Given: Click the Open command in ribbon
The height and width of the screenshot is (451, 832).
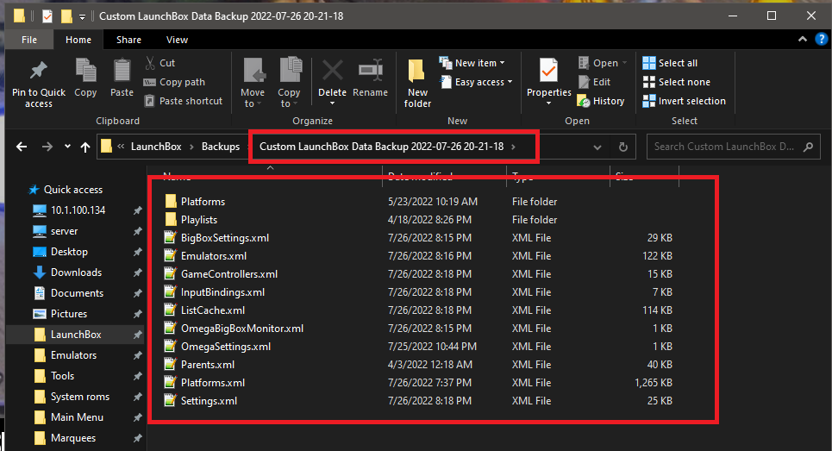Looking at the screenshot, I should [603, 63].
